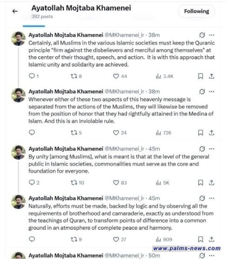Bookmark the Quranic principle post

click(x=200, y=76)
